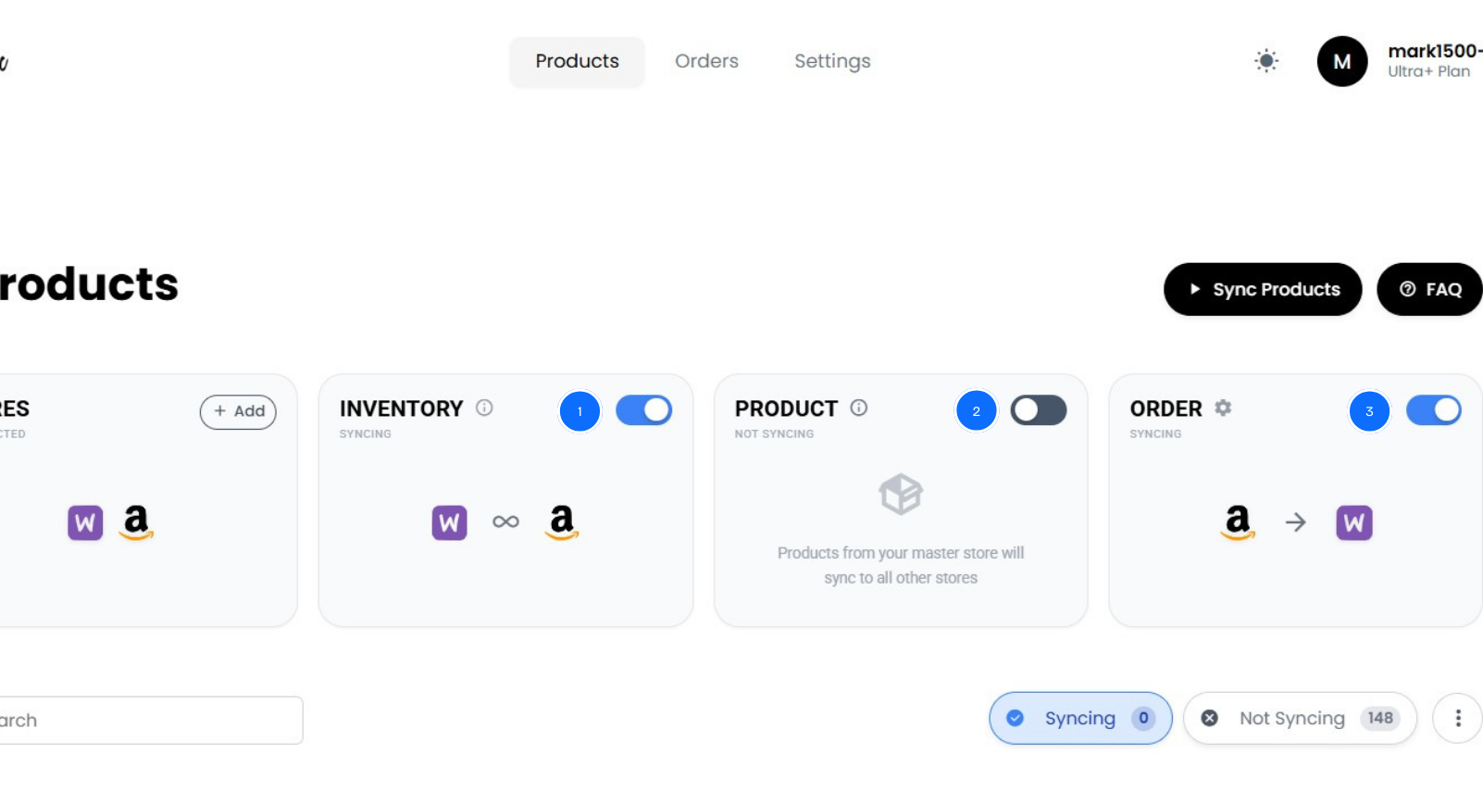Screen dimensions: 1483x804
Task: Click the Add store button
Action: pos(238,411)
